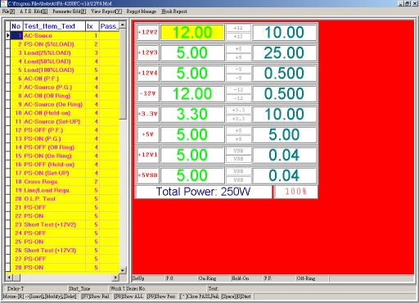This screenshot has height=303, width=419.
Task: Click the No column header
Action: 16,26
